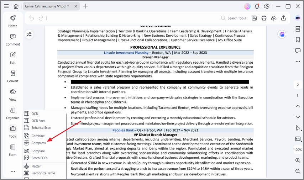Upload document to cloud

coord(274,18)
